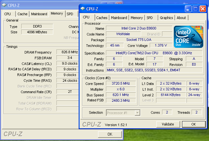Select the Memory tab in front CPU-Z window
Screen dimensions: 209x141
tap(137, 18)
